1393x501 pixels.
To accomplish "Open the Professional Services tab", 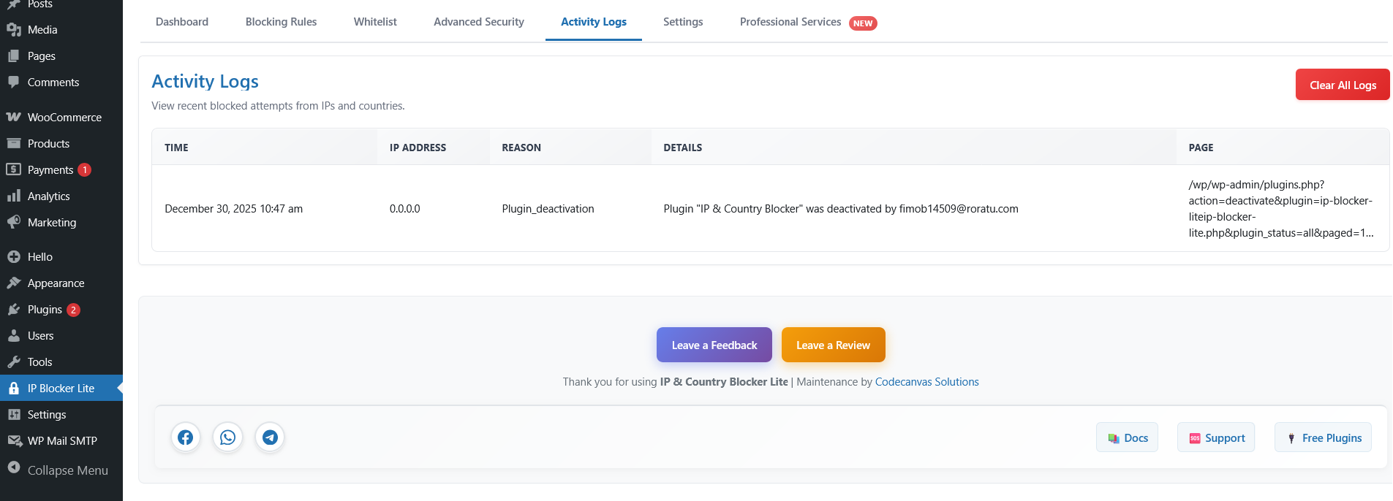I will 790,22.
